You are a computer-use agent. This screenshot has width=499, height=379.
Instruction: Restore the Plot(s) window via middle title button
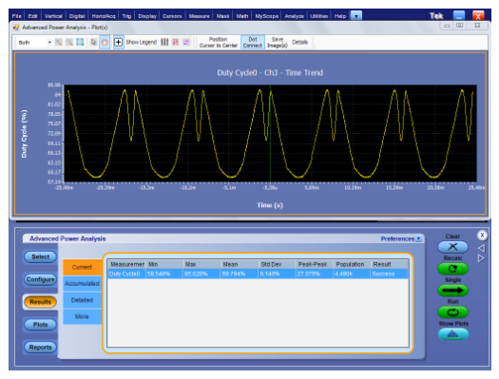[459, 26]
